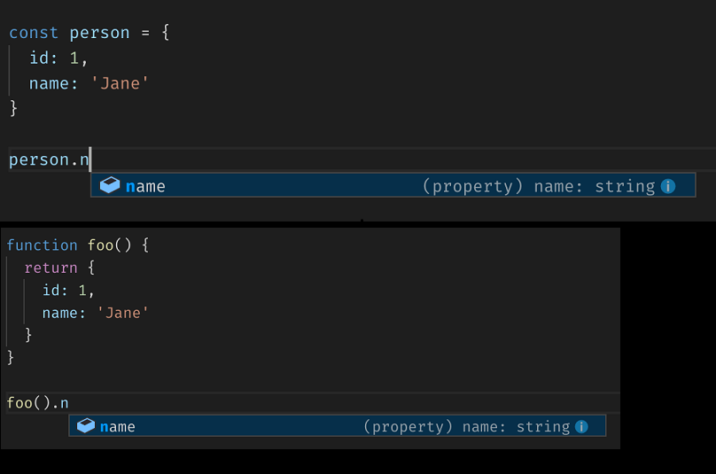
Task: Click the 'person' variable in the const declaration
Action: [99, 33]
